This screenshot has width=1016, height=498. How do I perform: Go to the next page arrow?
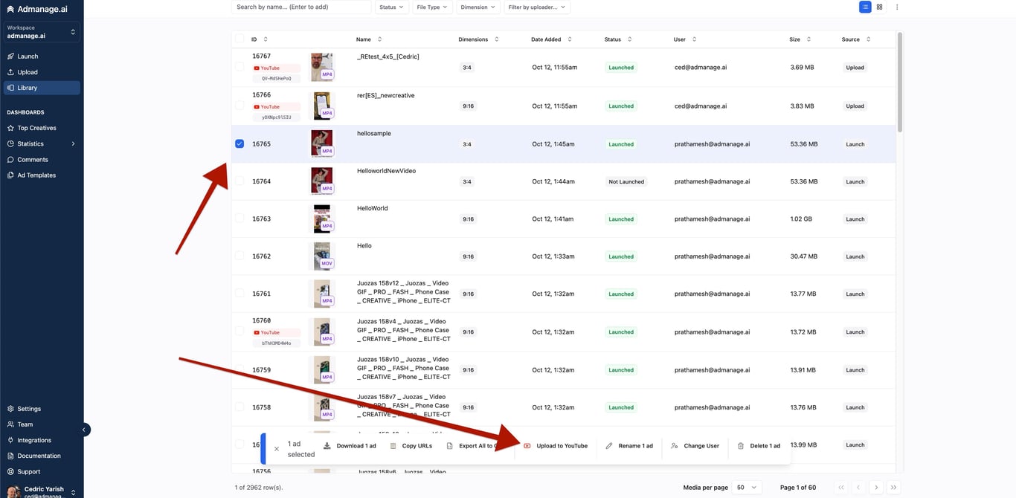(876, 488)
